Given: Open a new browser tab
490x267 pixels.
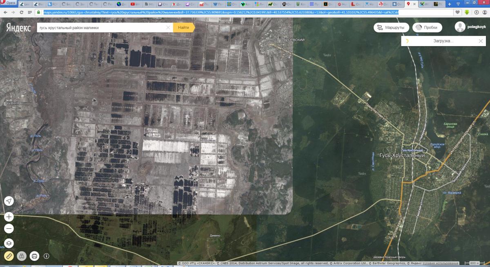Looking at the screenshot, I should [x=450, y=4].
